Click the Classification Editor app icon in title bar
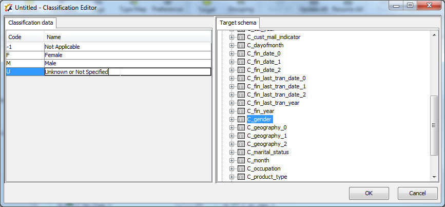The height and width of the screenshot is (207, 445). (x=8, y=8)
